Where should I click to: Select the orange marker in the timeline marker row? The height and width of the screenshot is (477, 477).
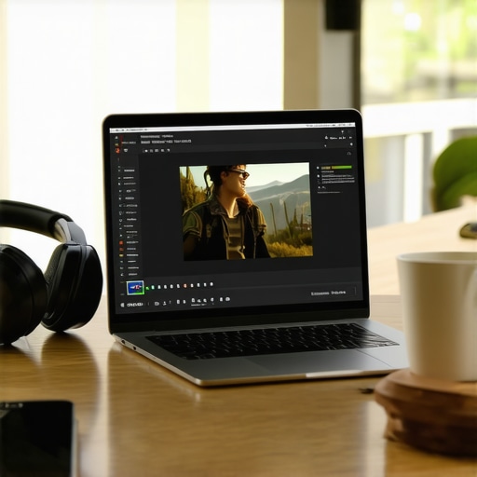click(x=185, y=286)
